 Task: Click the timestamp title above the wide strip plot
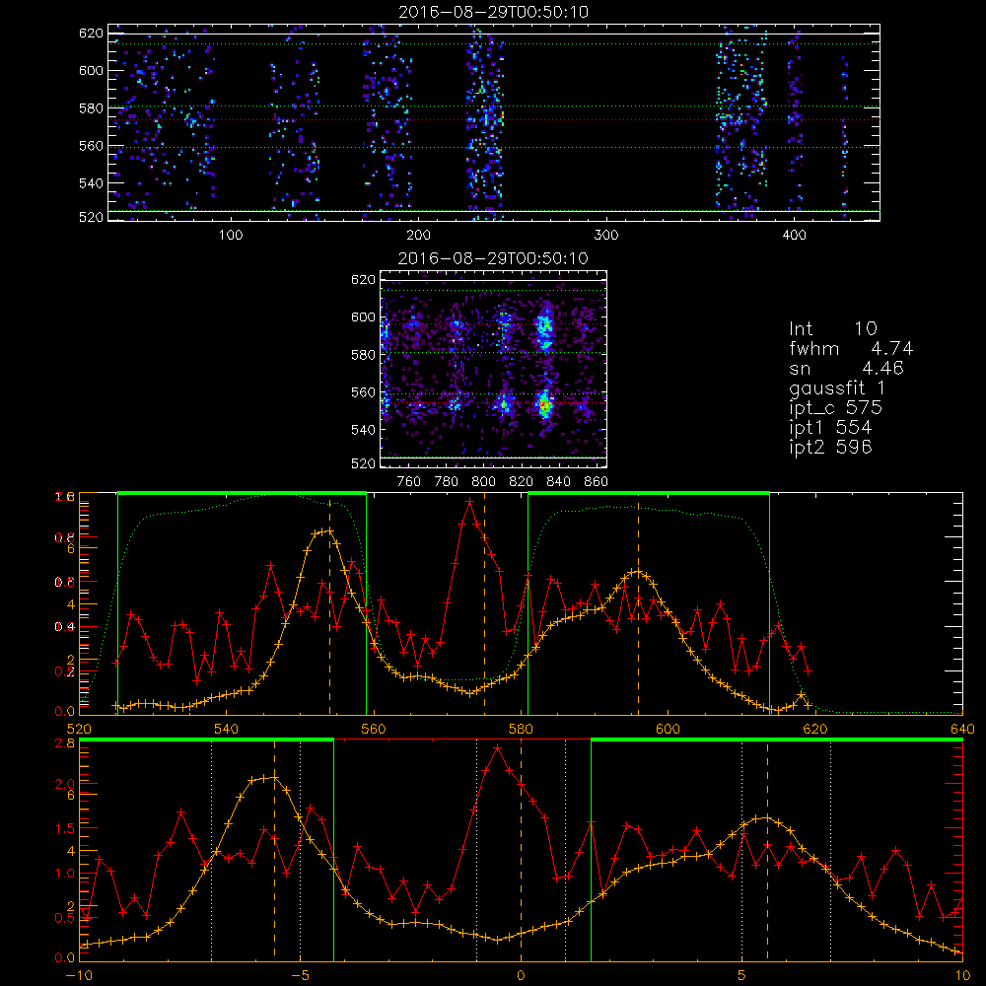pos(494,11)
